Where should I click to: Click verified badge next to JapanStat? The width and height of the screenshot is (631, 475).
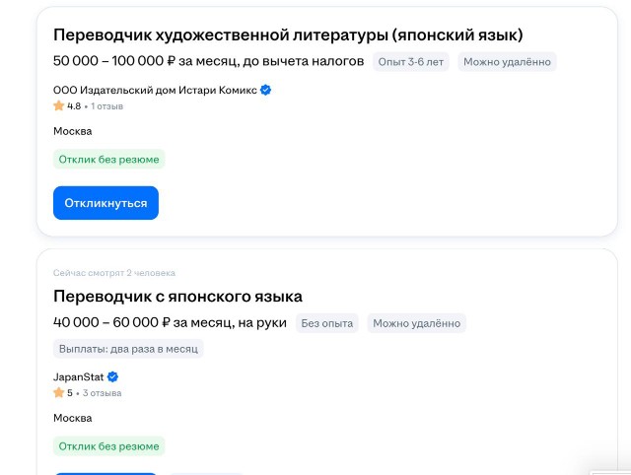pos(113,376)
